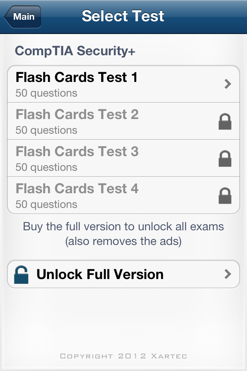The width and height of the screenshot is (247, 371).
Task: Click the chevron on Unlock Full Version
Action: coord(228,274)
